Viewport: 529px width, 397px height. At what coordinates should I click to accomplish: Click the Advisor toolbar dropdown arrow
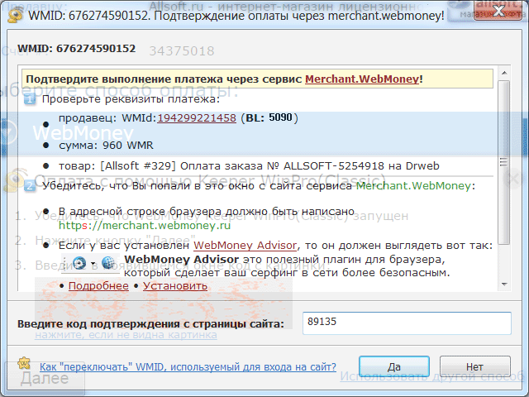click(x=93, y=263)
